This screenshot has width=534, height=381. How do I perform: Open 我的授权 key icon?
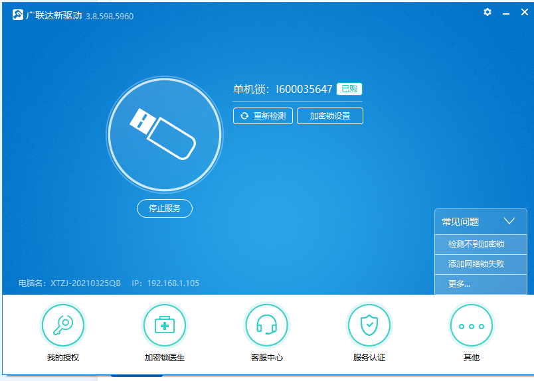click(x=62, y=325)
